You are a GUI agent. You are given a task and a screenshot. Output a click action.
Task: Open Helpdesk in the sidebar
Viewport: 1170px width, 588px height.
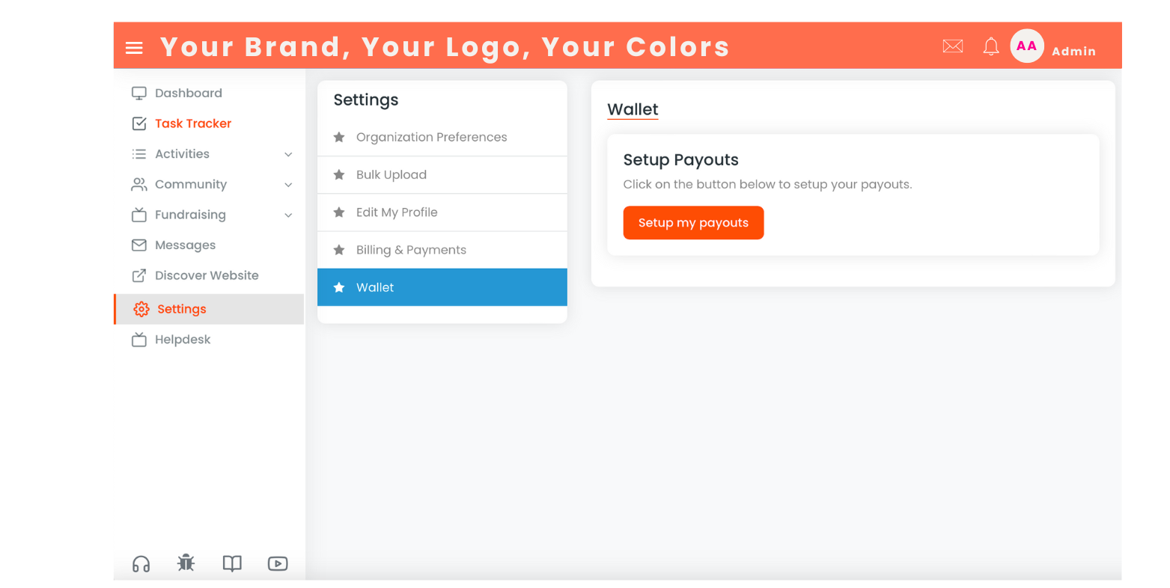coord(171,340)
